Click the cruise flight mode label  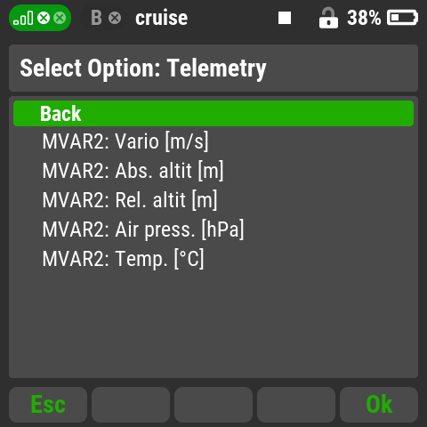coord(162,18)
